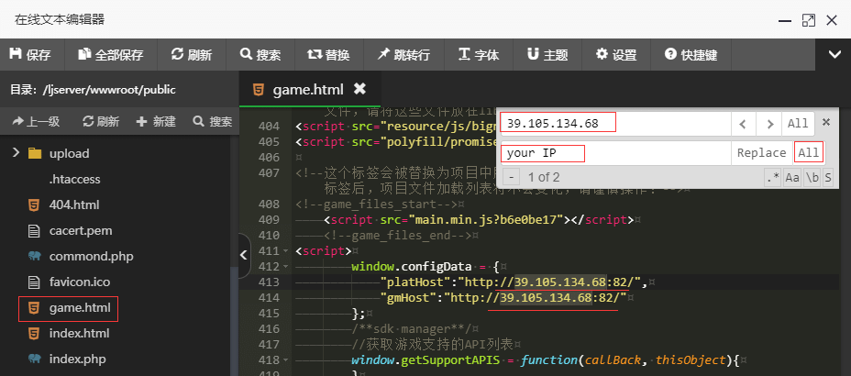This screenshot has height=376, width=851.
Task: Open 设置 (Settings) in the toolbar
Action: [x=616, y=55]
